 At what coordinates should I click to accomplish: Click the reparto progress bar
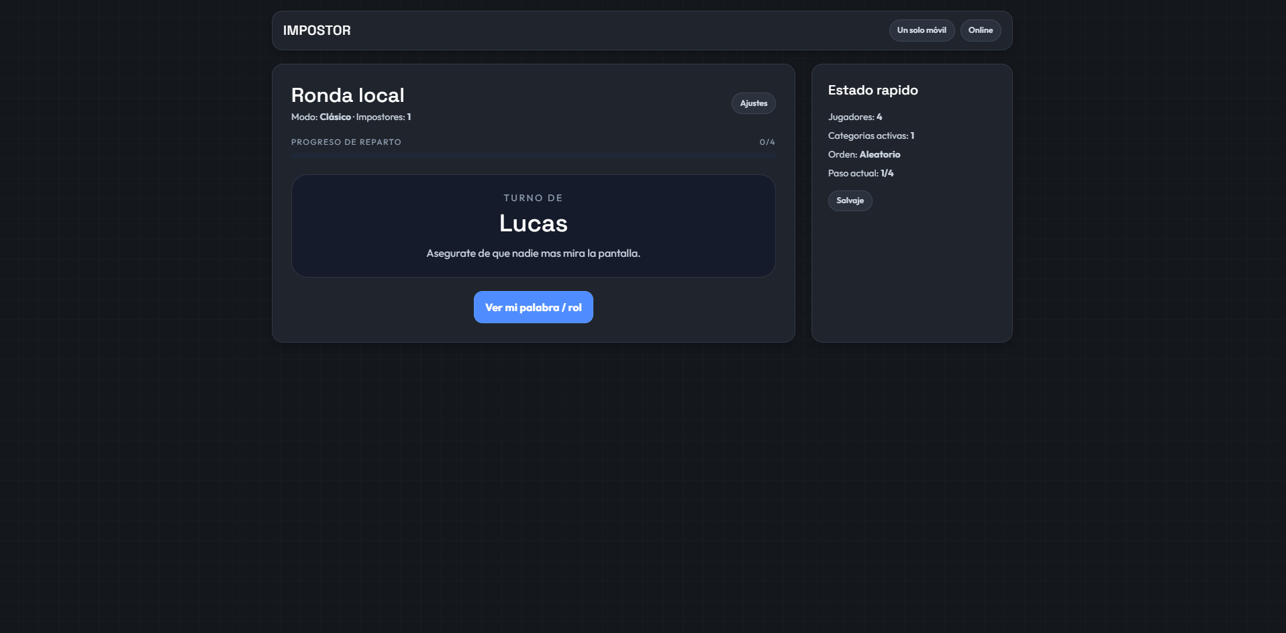[533, 156]
